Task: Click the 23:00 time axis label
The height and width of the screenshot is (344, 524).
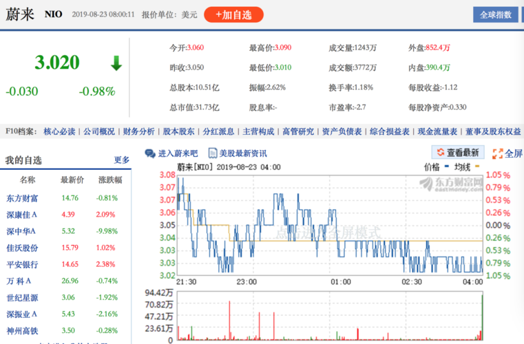Action: [x=247, y=282]
